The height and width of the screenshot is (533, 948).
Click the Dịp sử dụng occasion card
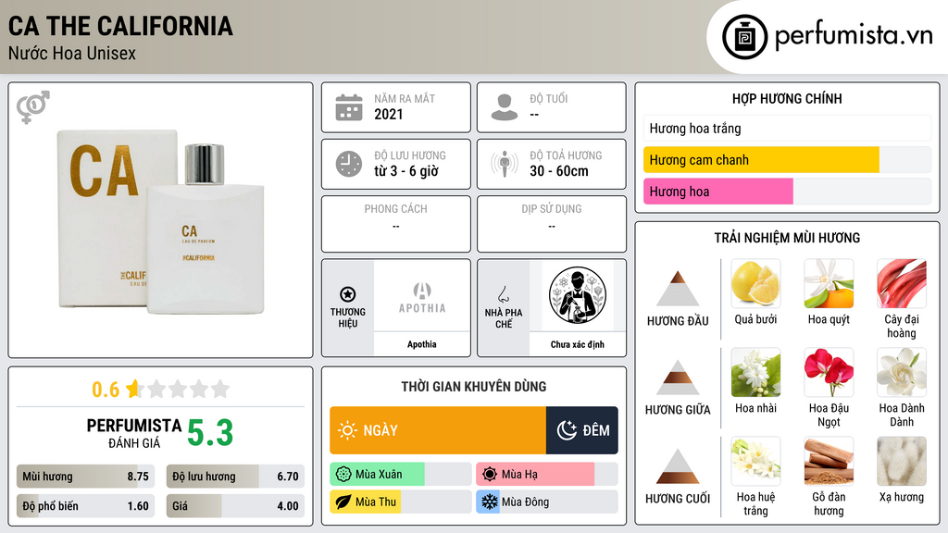point(552,224)
